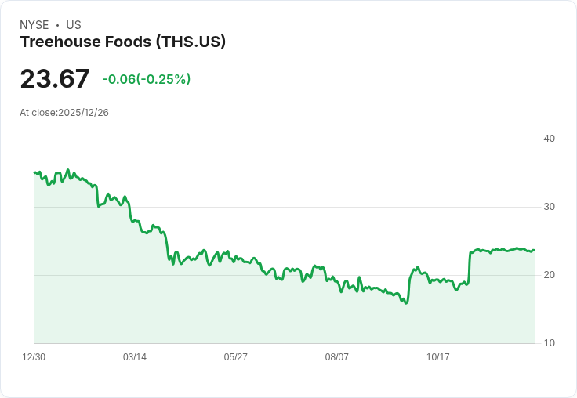Click the 03/14 date label on x-axis
This screenshot has width=577, height=398.
(x=135, y=357)
